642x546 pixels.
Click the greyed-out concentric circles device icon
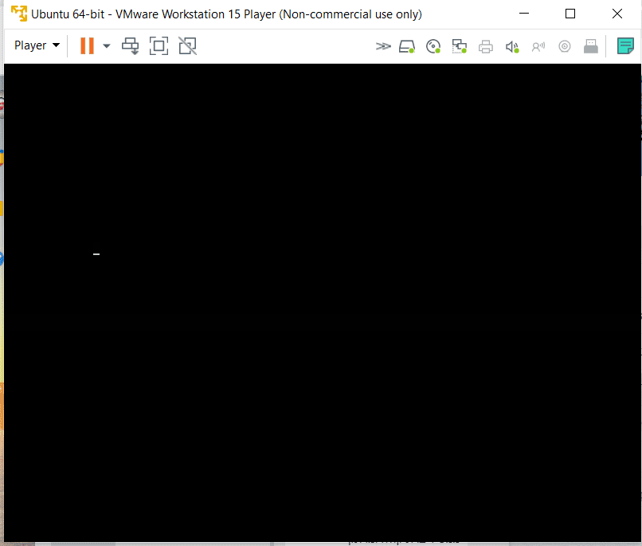(x=565, y=46)
